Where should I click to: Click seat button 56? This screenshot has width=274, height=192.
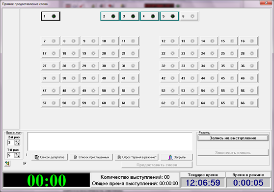(x=248, y=91)
